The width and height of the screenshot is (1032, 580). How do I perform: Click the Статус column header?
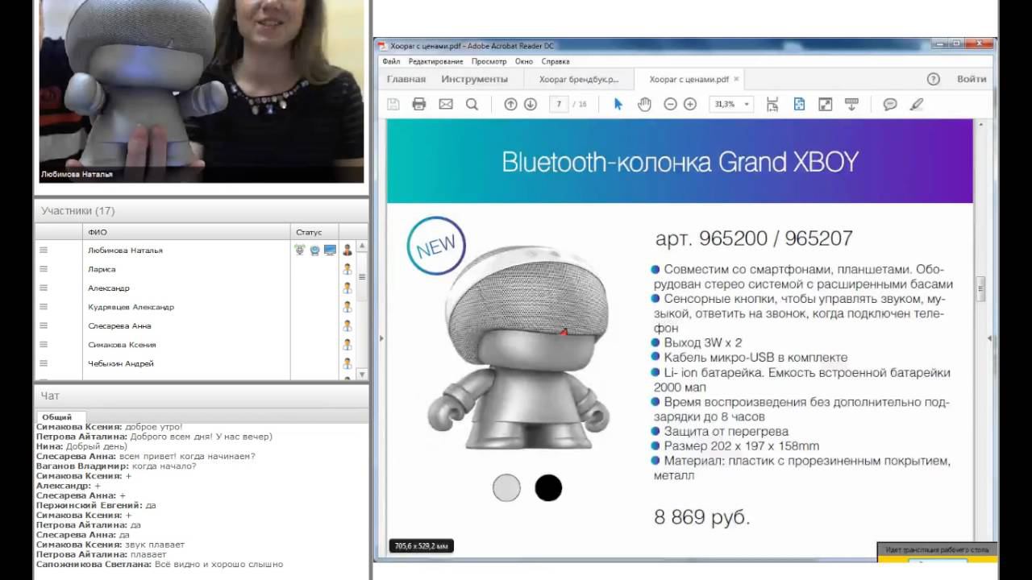point(314,232)
